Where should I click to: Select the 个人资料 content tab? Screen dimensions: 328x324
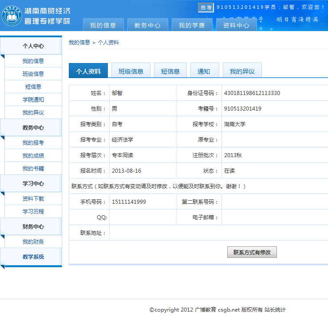[88, 71]
